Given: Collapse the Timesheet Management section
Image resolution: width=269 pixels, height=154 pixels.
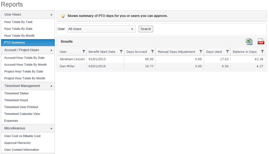Looking at the screenshot, I should [x=51, y=86].
